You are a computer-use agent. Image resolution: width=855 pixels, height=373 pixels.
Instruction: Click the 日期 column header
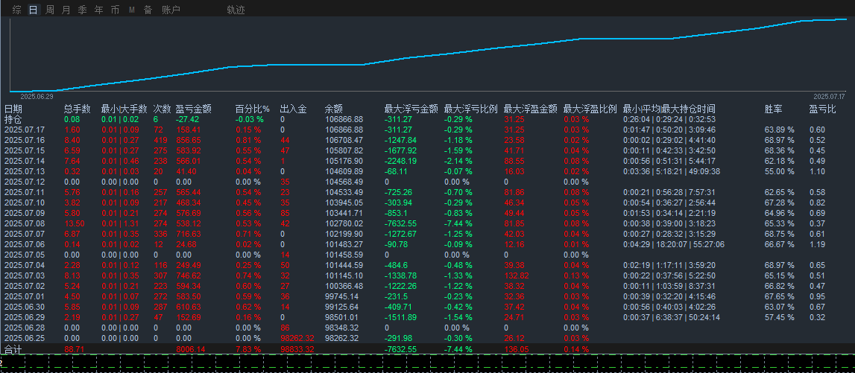pyautogui.click(x=13, y=109)
